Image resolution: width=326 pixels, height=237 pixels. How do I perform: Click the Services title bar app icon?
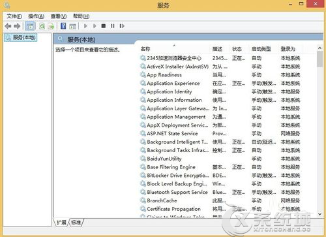point(7,5)
